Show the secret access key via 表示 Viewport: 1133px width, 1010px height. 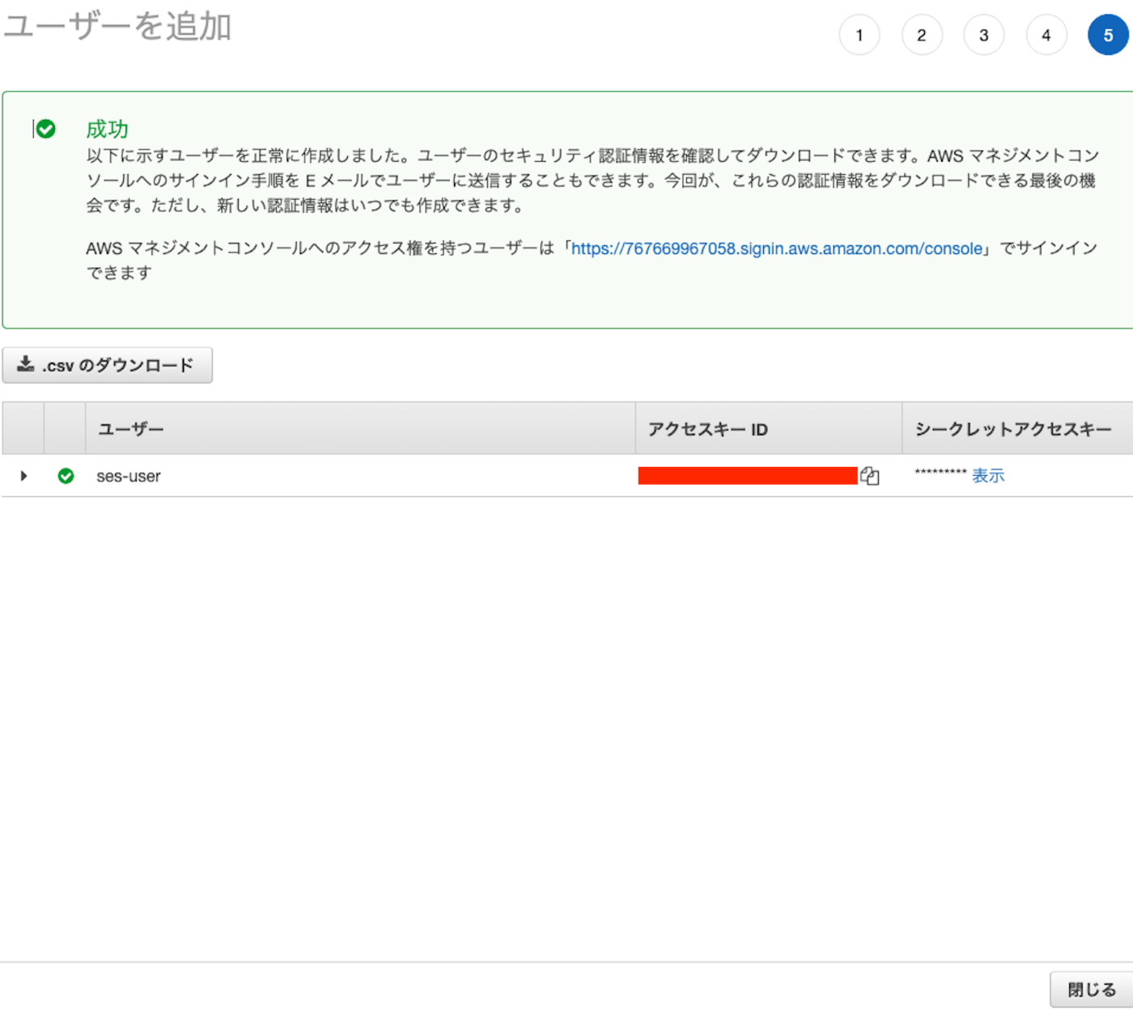point(988,476)
